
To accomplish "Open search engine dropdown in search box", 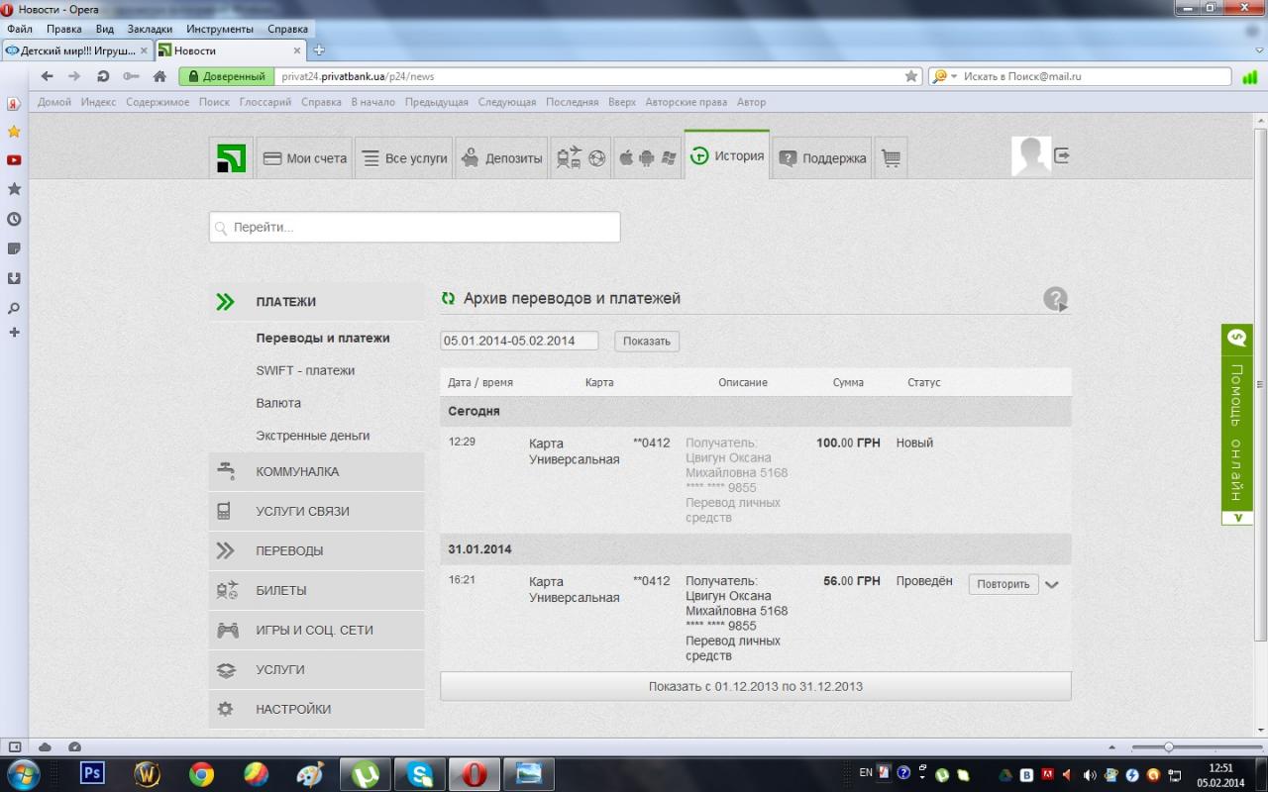I will click(x=953, y=76).
